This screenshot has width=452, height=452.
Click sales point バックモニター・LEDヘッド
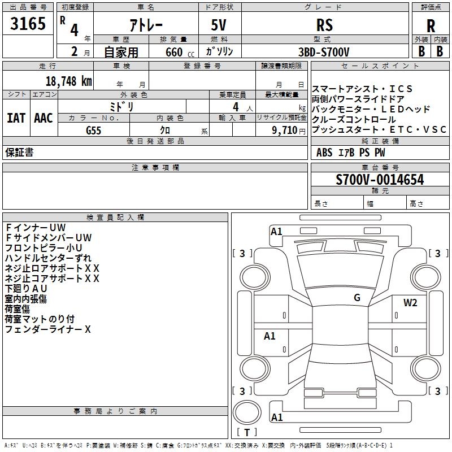(371, 109)
